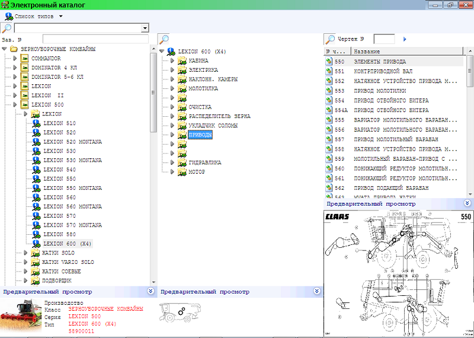Click the middle panel search magnifier icon

point(164,39)
